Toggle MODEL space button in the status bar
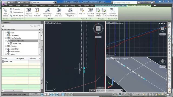 click(x=115, y=94)
